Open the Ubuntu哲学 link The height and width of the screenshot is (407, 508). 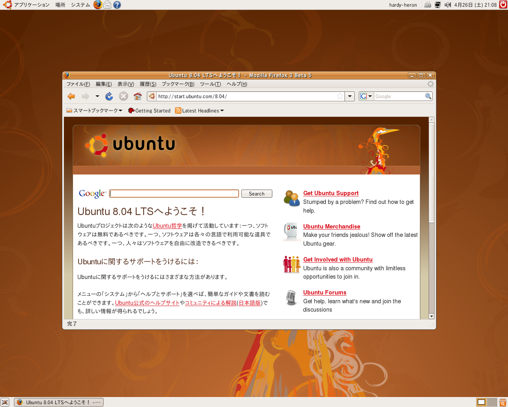pyautogui.click(x=167, y=225)
